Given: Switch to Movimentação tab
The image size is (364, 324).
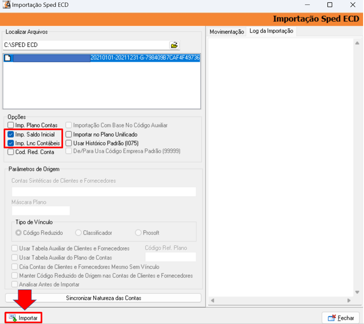Looking at the screenshot, I should [227, 32].
